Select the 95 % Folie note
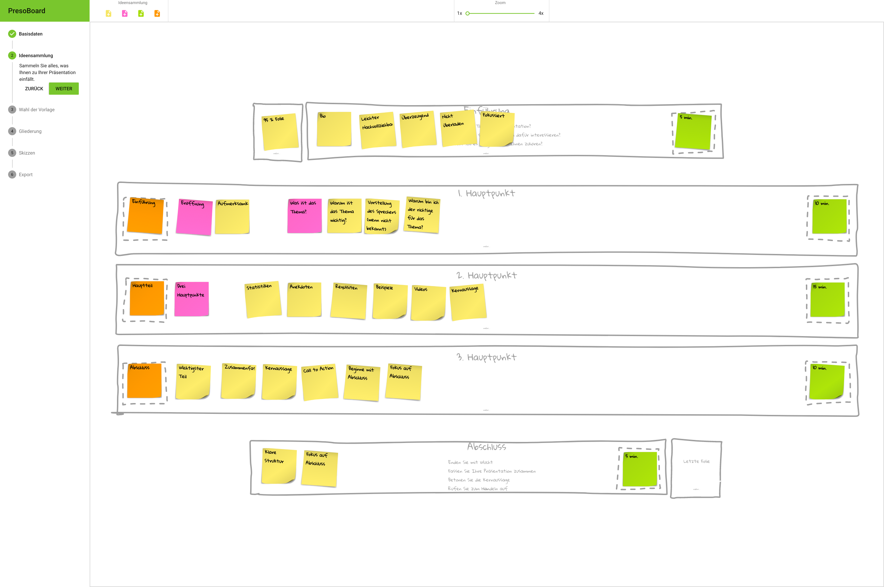 (280, 132)
